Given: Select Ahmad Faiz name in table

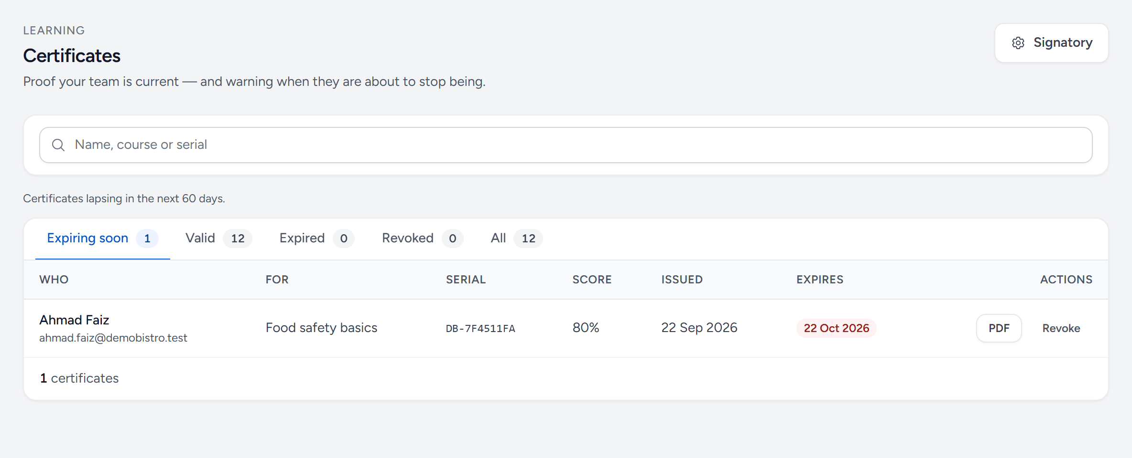Looking at the screenshot, I should point(74,320).
